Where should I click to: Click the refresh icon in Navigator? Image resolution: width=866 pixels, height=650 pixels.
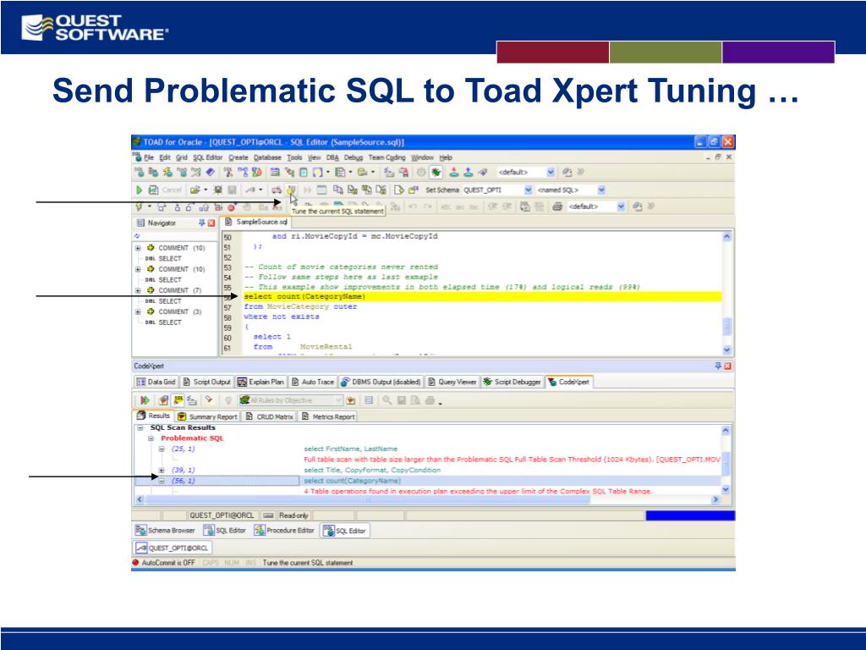pos(138,236)
